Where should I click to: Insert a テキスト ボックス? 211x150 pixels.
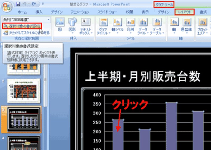click(x=86, y=26)
